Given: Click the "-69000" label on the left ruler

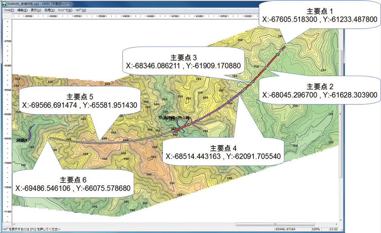Looking at the screenshot, I should click(x=8, y=114).
